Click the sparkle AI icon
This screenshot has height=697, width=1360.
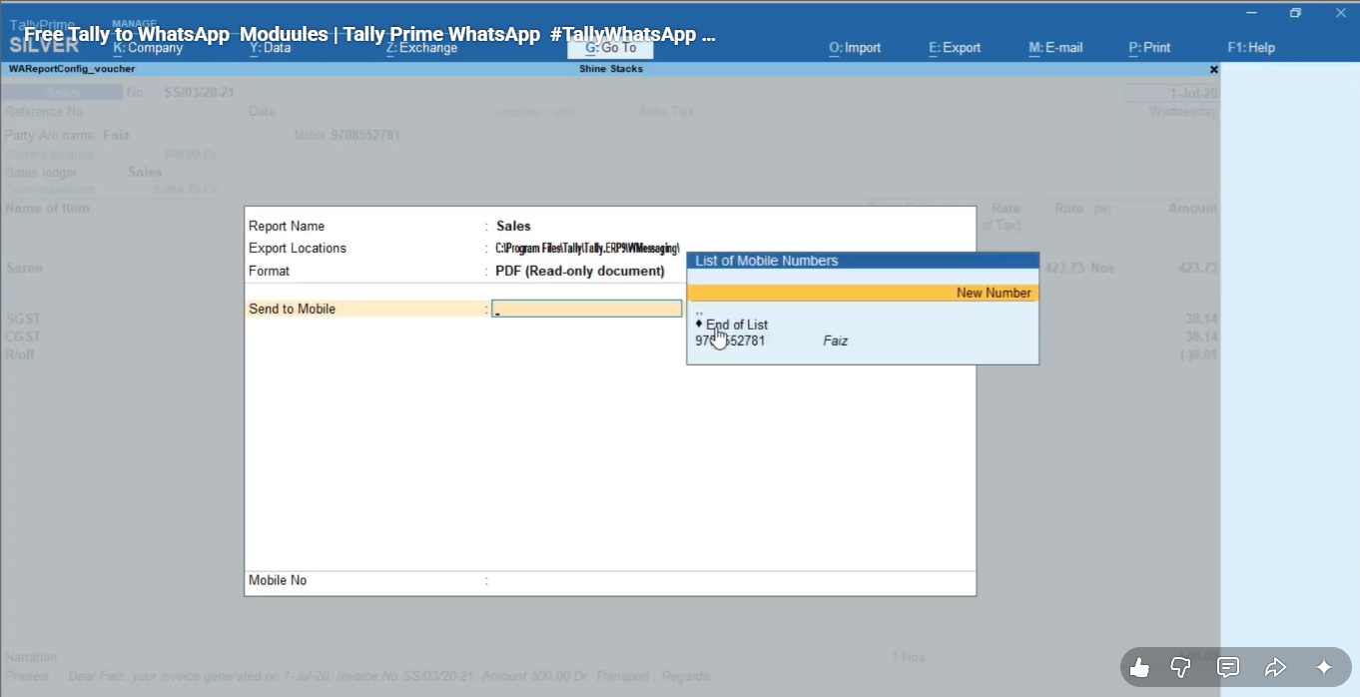(1324, 668)
